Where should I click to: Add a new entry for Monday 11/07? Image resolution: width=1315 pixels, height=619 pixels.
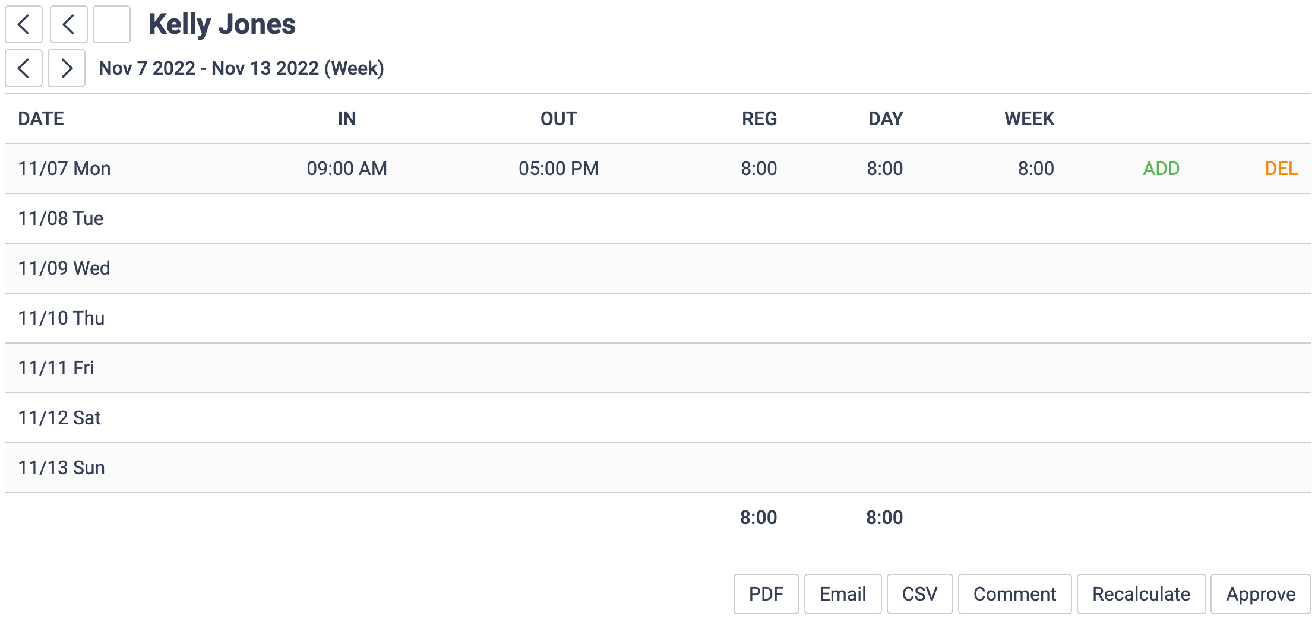(1161, 169)
